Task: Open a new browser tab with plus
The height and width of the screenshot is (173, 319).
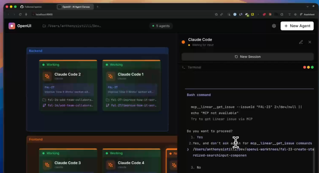Action: point(98,7)
